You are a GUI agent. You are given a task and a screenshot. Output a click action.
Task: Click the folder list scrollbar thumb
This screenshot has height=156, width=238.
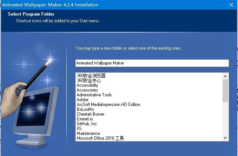coord(225,90)
